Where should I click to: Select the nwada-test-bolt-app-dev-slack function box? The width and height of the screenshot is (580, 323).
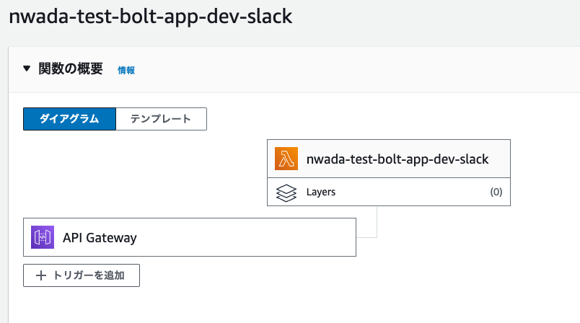pos(389,159)
